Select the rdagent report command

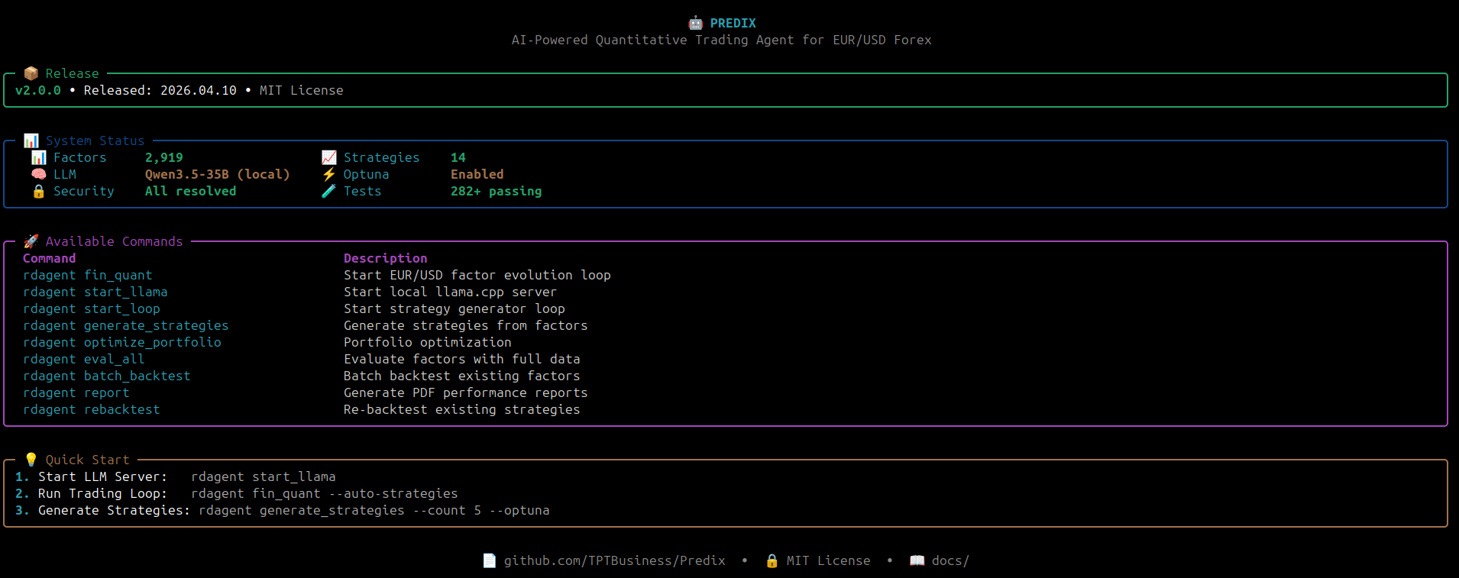(76, 392)
